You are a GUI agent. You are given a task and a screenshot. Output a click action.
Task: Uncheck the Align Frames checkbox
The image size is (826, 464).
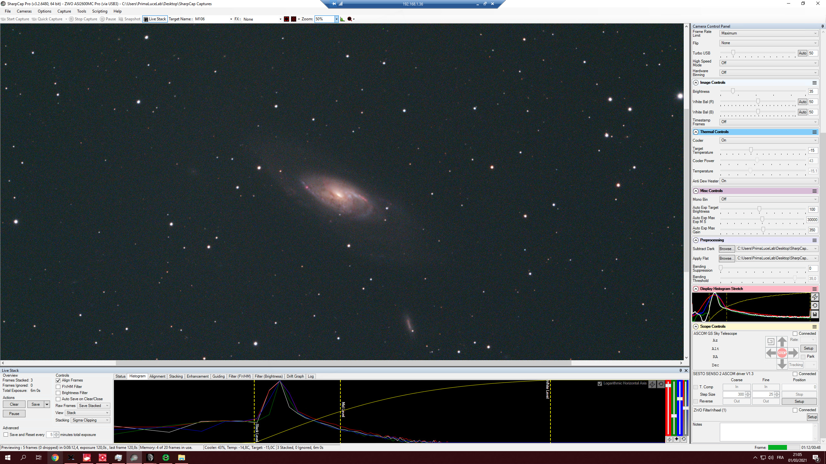point(58,381)
